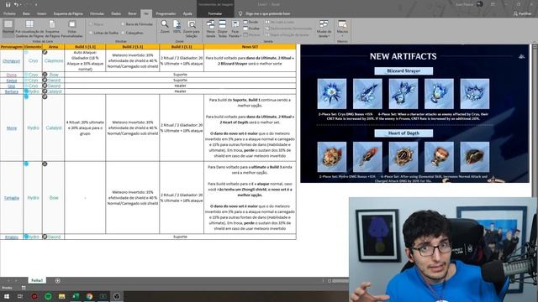
Task: Open the ribbon tab Esquema de Página
Action: point(68,13)
